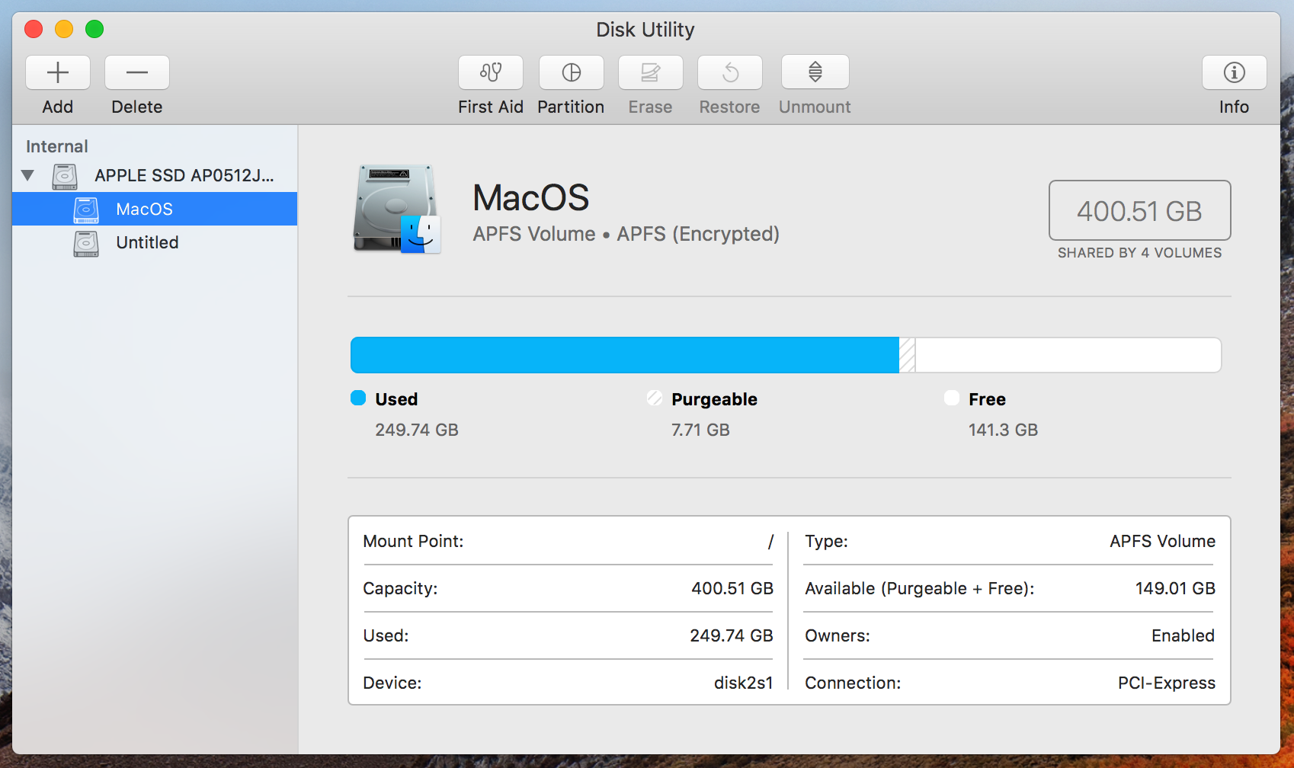Click the Disk Utility window title
The image size is (1294, 768).
[645, 30]
